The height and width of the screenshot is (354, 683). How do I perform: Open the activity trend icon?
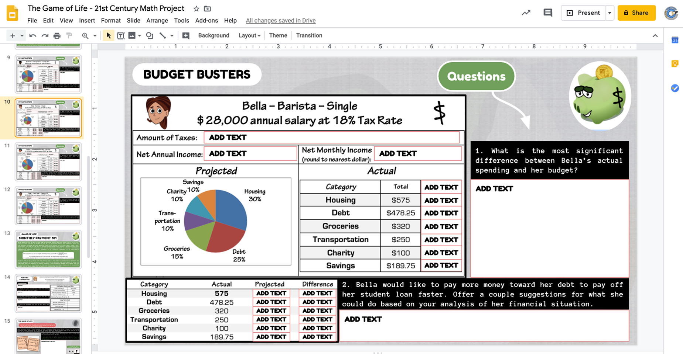526,13
